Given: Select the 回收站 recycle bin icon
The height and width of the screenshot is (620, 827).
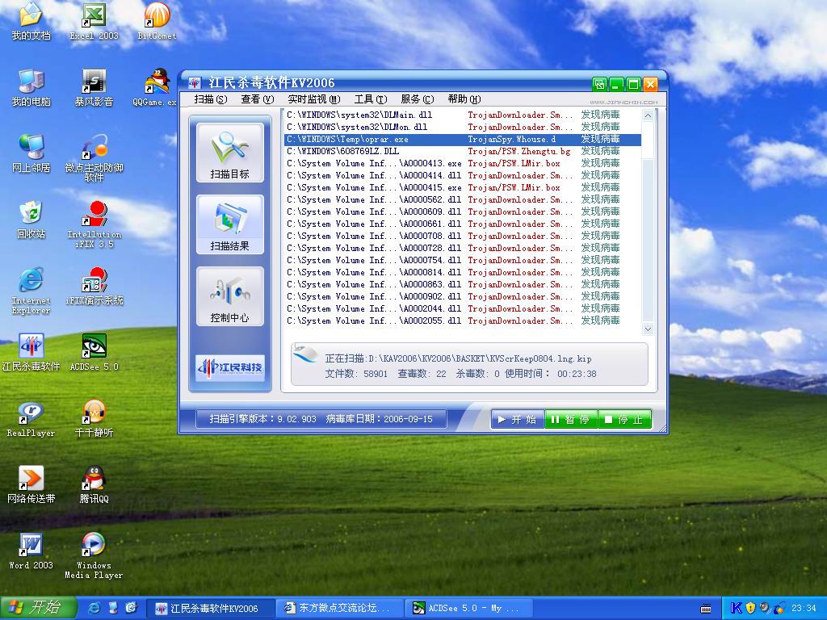Looking at the screenshot, I should point(31,220).
